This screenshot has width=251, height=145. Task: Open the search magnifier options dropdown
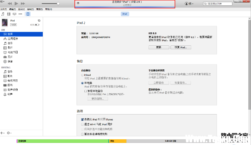pos(206,4)
